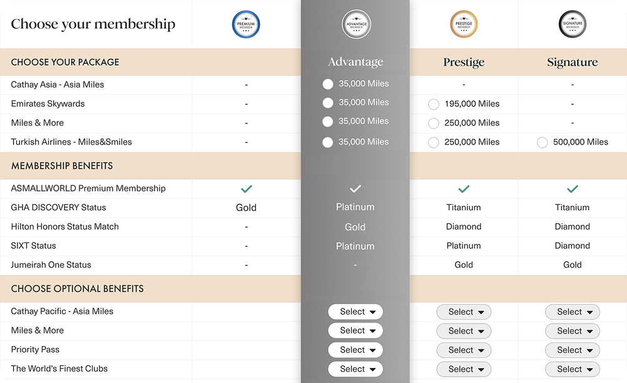Viewport: 627px width, 383px height.
Task: Choose the Prestige 250,000 Miles option for Miles & More
Action: click(x=434, y=123)
